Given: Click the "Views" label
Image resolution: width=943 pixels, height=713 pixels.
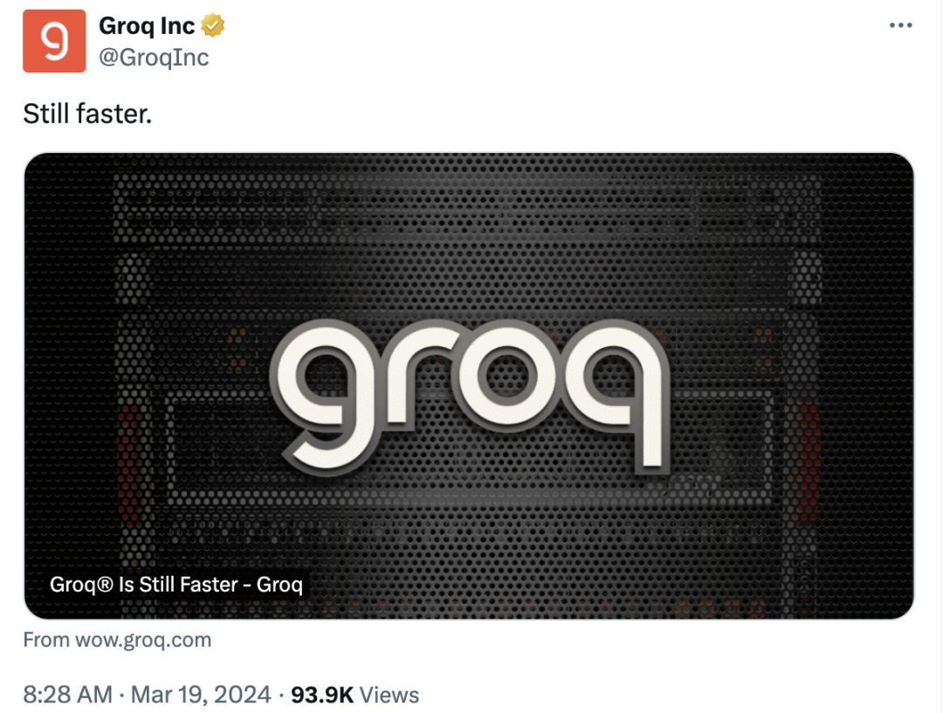Looking at the screenshot, I should point(389,695).
